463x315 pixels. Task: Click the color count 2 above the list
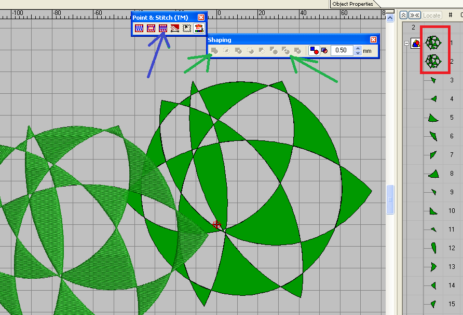[x=413, y=27]
